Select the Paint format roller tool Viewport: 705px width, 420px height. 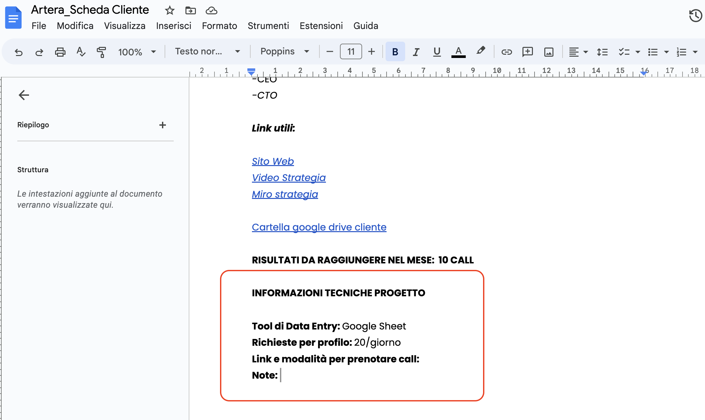pos(101,52)
